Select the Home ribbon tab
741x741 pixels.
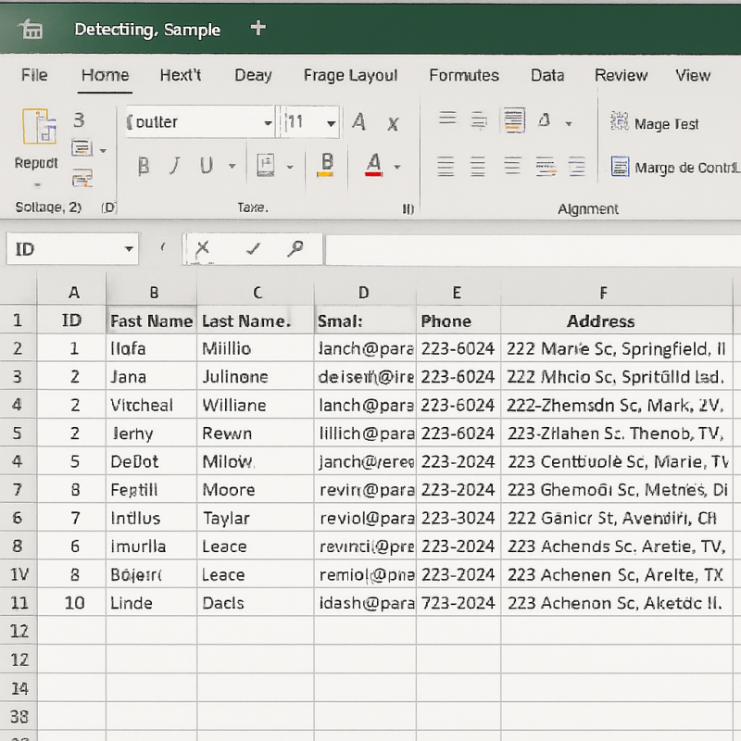(105, 75)
